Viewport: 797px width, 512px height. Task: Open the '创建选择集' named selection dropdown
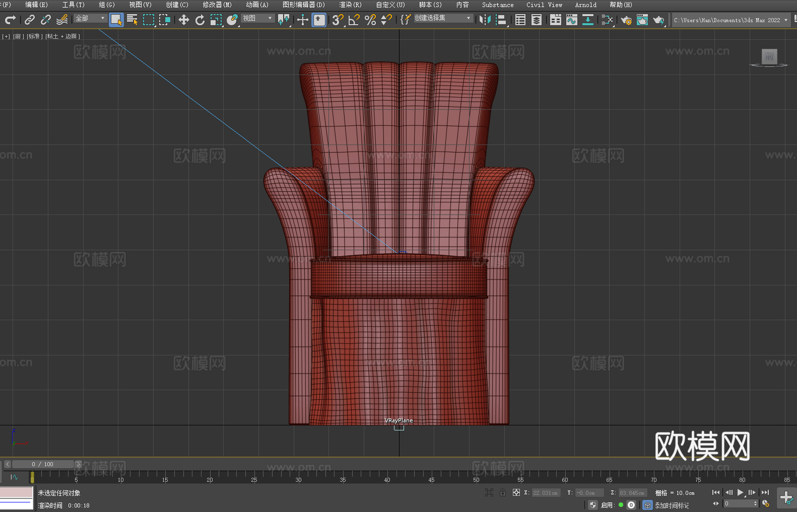[443, 18]
